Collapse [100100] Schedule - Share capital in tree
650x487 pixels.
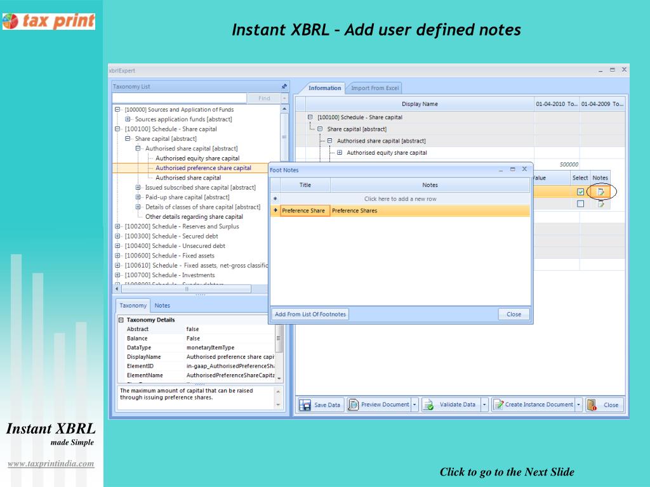pyautogui.click(x=117, y=129)
